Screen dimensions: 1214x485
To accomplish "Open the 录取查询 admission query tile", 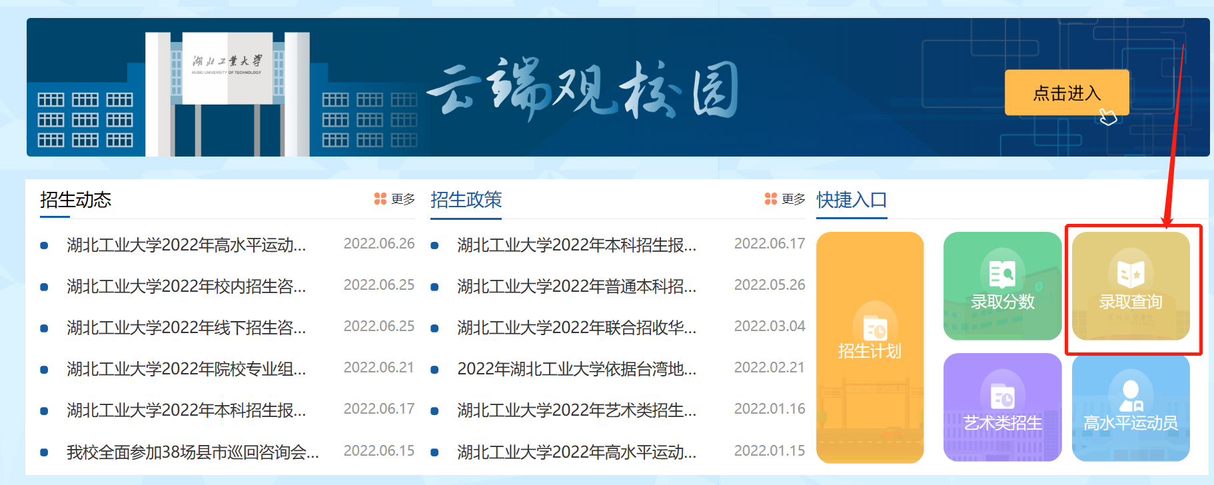I will tap(1130, 286).
